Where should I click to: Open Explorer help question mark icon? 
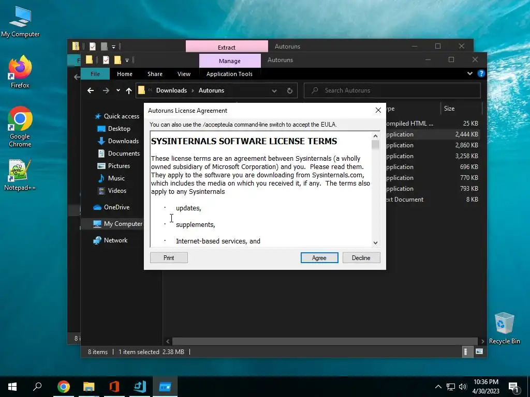[x=481, y=73]
